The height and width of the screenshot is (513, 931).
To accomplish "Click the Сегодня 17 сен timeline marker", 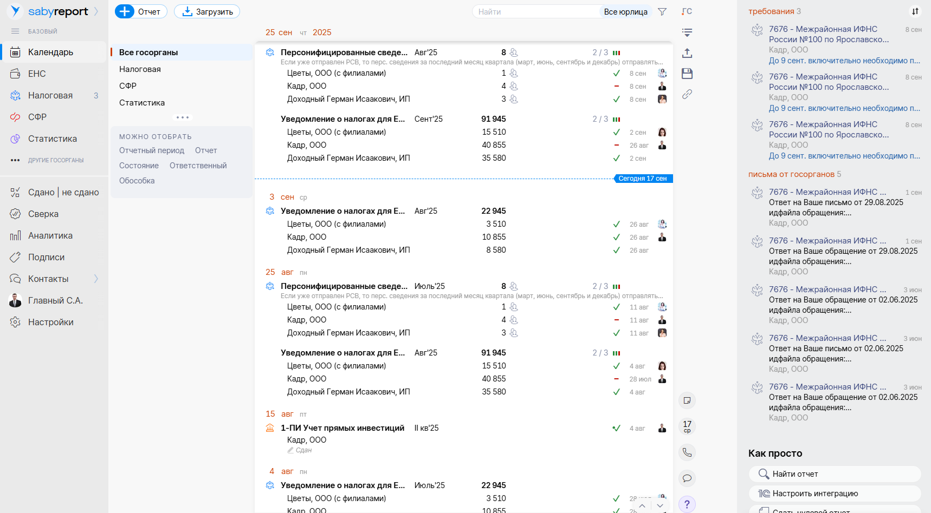I will click(643, 179).
